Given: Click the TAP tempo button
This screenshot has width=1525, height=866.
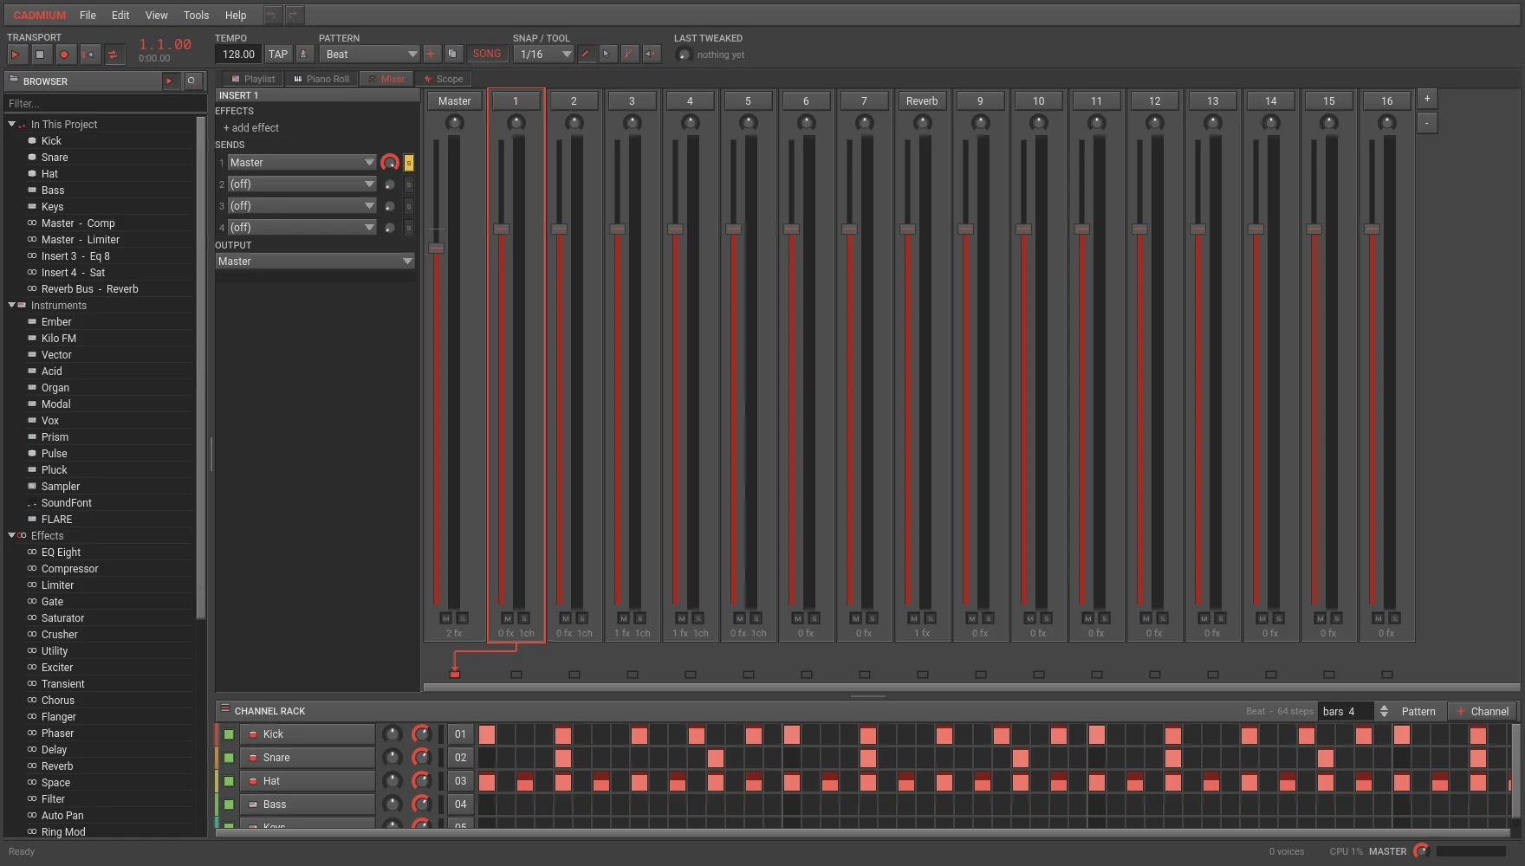Looking at the screenshot, I should click(x=278, y=54).
